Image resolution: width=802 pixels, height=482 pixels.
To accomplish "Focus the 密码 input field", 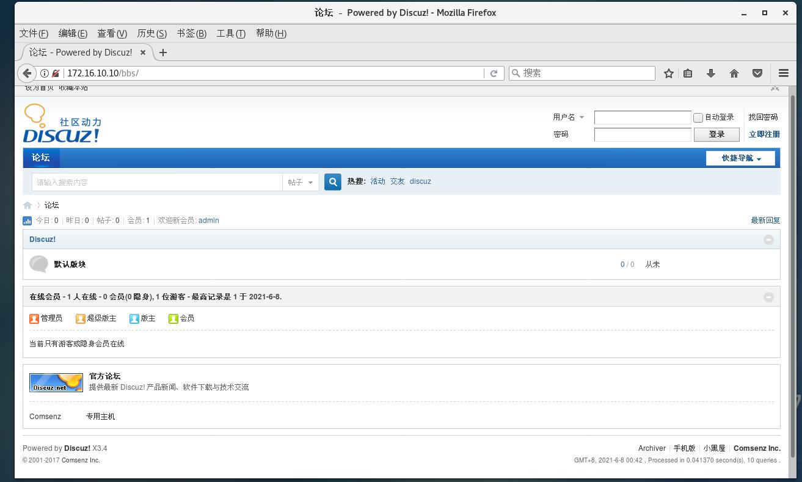I will click(643, 134).
